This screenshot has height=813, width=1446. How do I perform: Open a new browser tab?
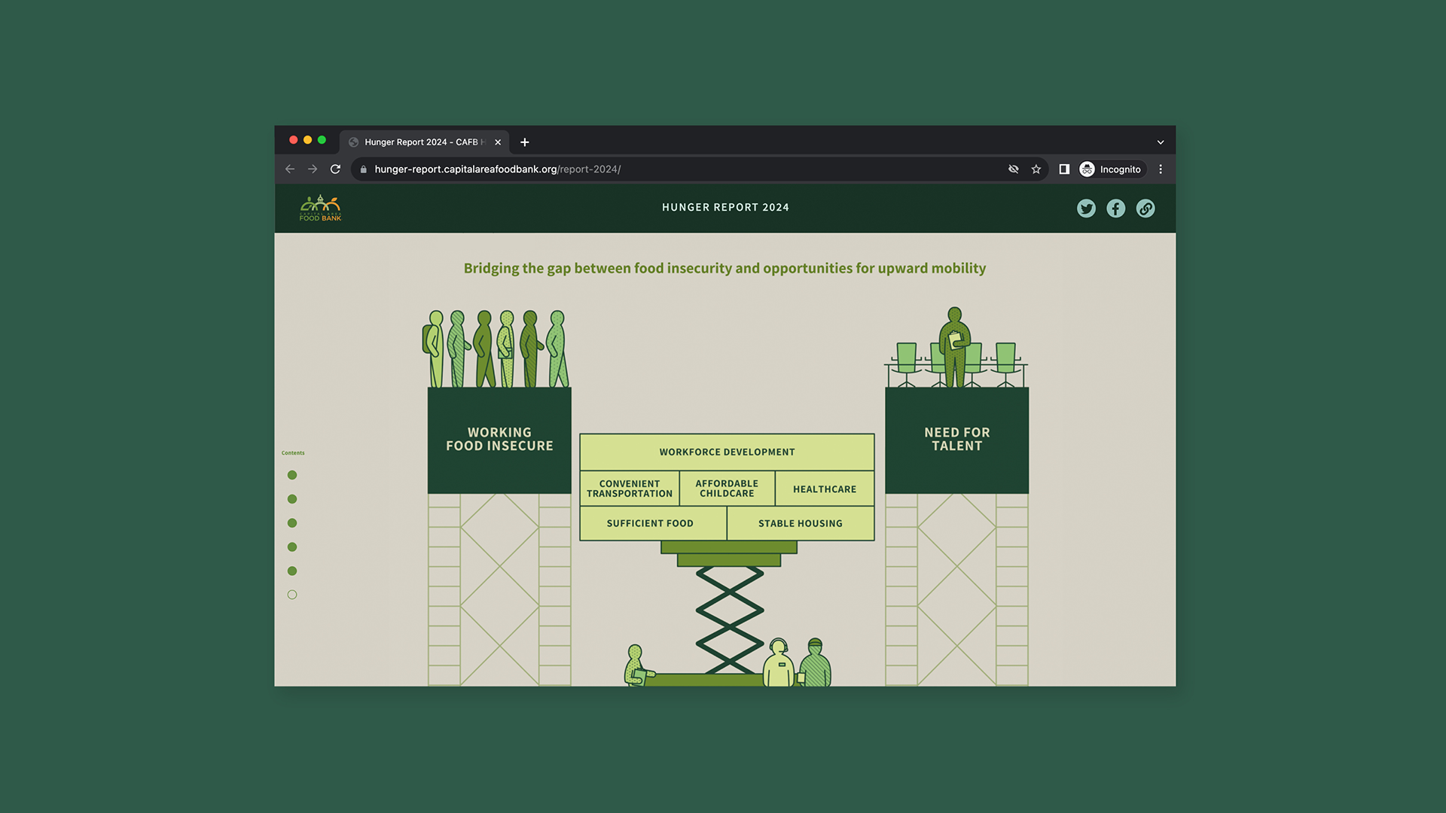525,142
